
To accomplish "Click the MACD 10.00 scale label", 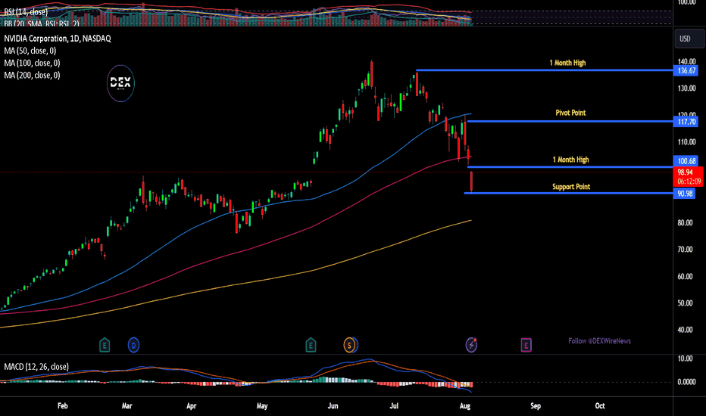I will pos(686,359).
